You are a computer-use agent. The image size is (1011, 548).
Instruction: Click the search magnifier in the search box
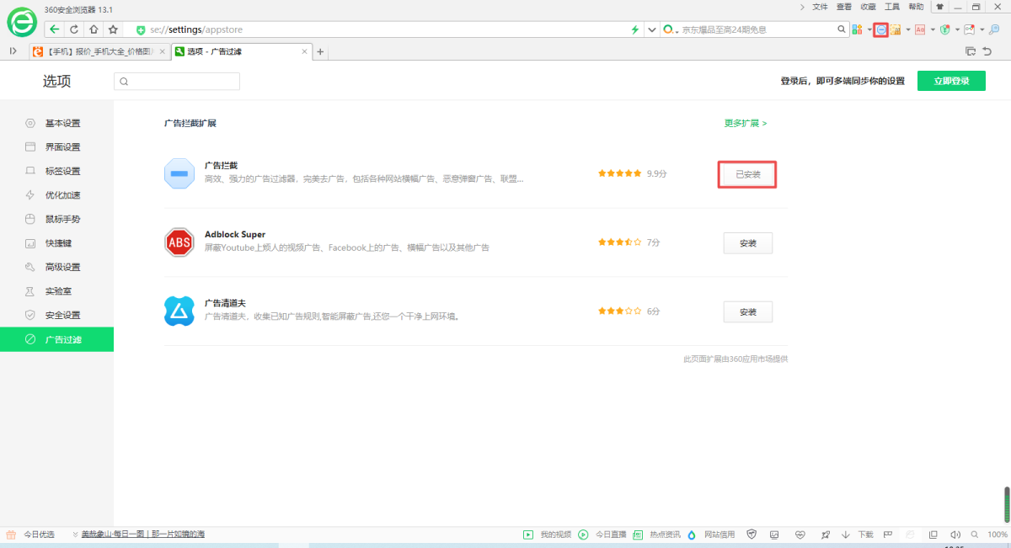(x=841, y=29)
